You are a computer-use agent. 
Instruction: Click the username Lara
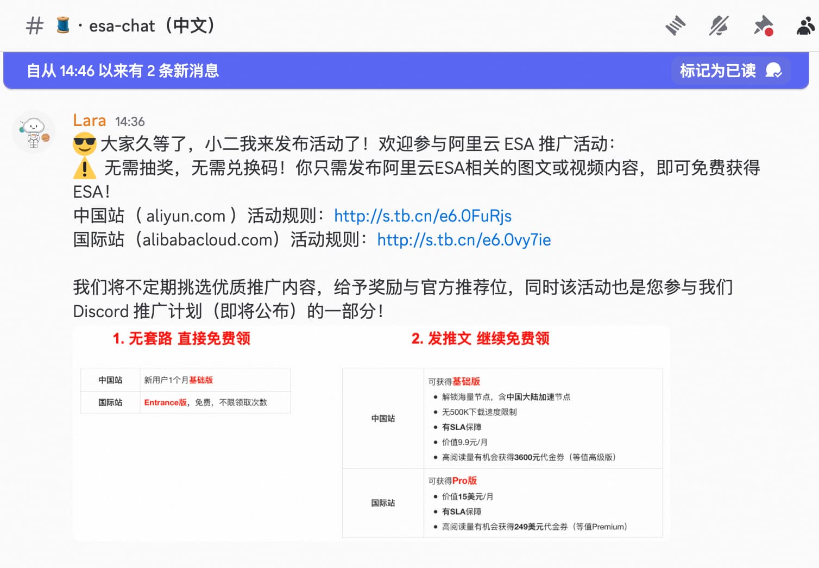[x=90, y=120]
